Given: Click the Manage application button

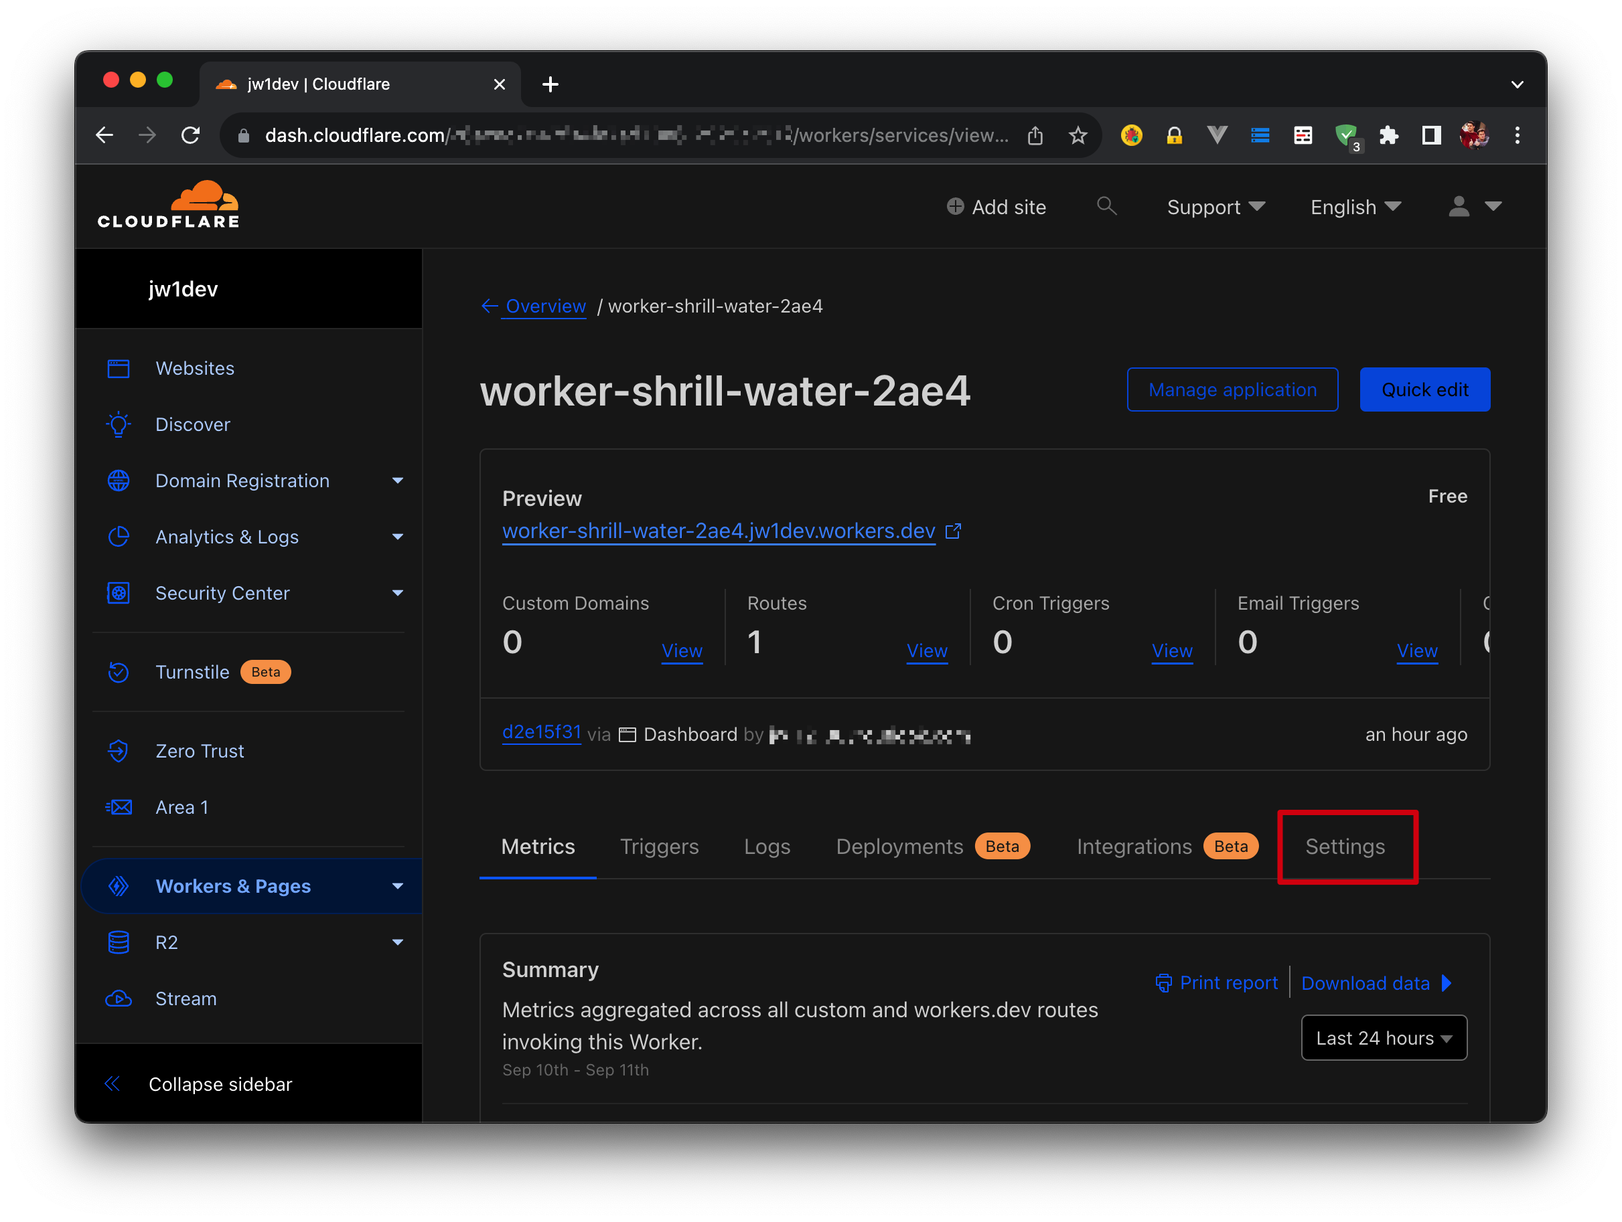Looking at the screenshot, I should coord(1232,389).
